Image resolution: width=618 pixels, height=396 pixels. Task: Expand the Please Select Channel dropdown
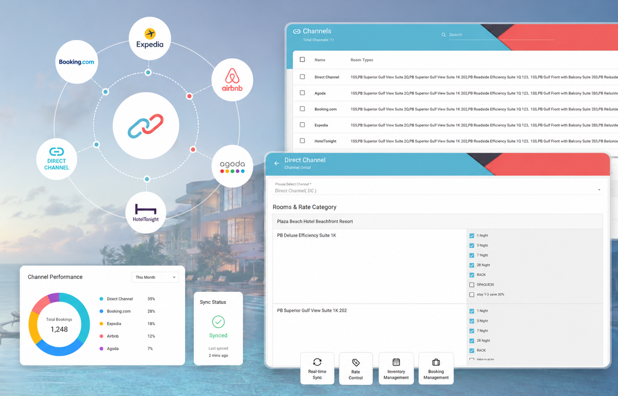438,188
